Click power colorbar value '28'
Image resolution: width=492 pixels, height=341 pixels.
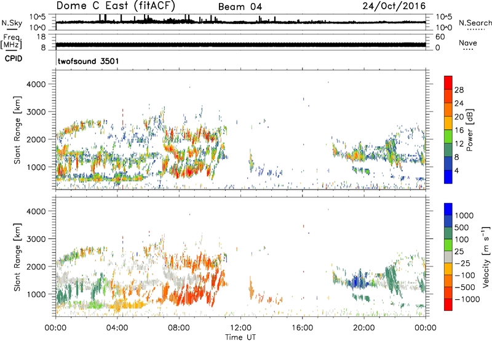(x=459, y=90)
